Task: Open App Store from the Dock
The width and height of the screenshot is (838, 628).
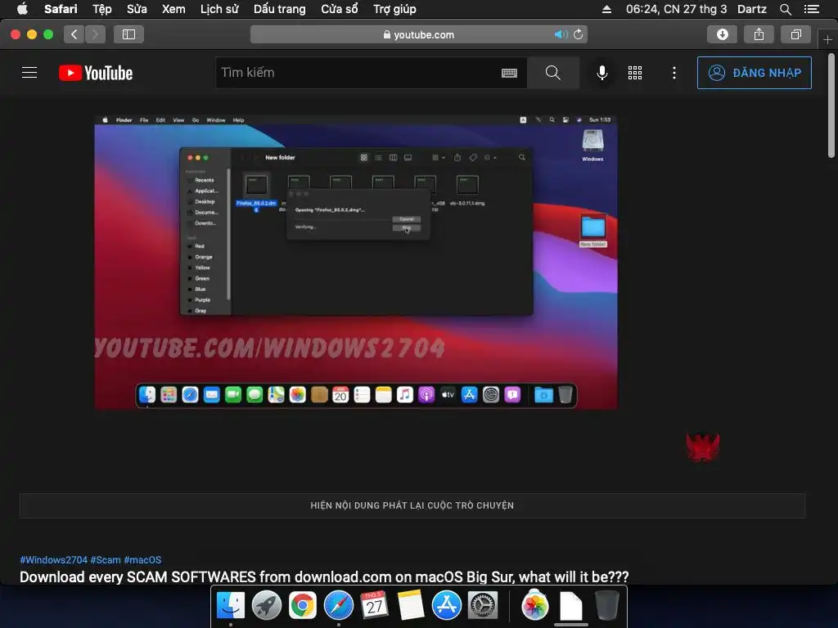Action: [x=446, y=605]
